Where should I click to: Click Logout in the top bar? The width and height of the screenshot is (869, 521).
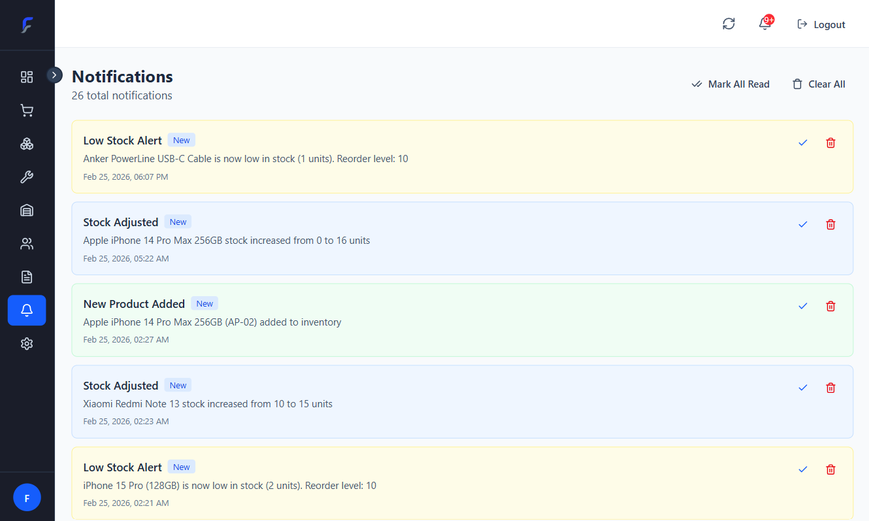tap(821, 24)
